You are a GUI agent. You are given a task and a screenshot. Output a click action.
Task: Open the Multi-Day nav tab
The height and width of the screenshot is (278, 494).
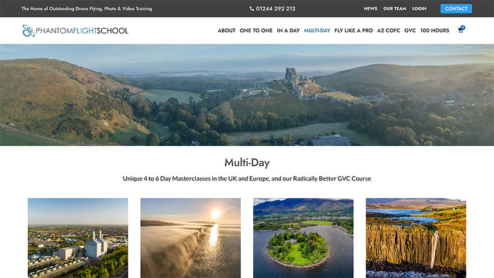[317, 30]
